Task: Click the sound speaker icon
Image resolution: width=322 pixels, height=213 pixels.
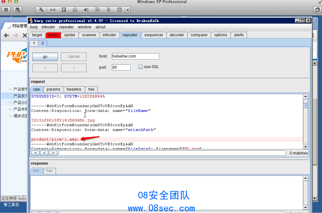Action: click(86, 10)
